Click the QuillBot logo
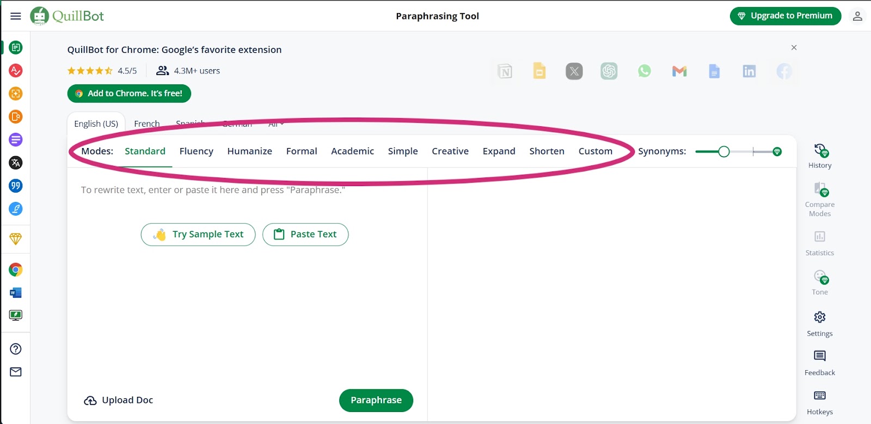 click(67, 16)
